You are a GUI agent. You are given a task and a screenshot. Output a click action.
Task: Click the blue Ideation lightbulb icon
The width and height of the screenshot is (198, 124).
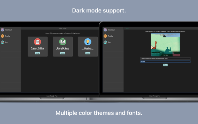coord(88,42)
